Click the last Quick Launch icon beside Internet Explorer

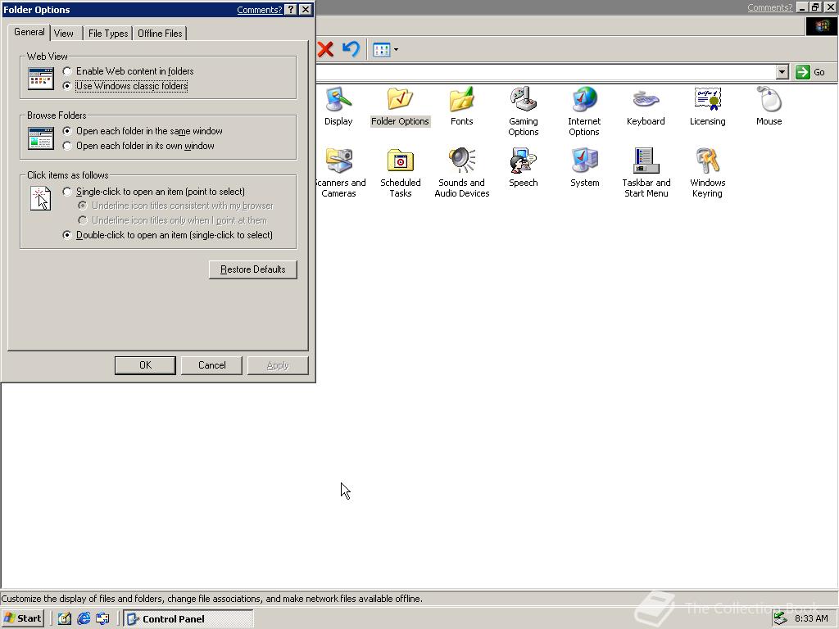(x=102, y=618)
